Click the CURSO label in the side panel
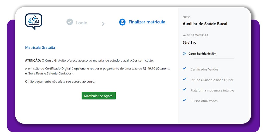The width and height of the screenshot is (267, 140). tap(186, 17)
